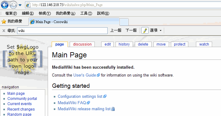221x116 pixels.
Task: Toggle the highlight matches pencil icon
Action: [x=145, y=30]
